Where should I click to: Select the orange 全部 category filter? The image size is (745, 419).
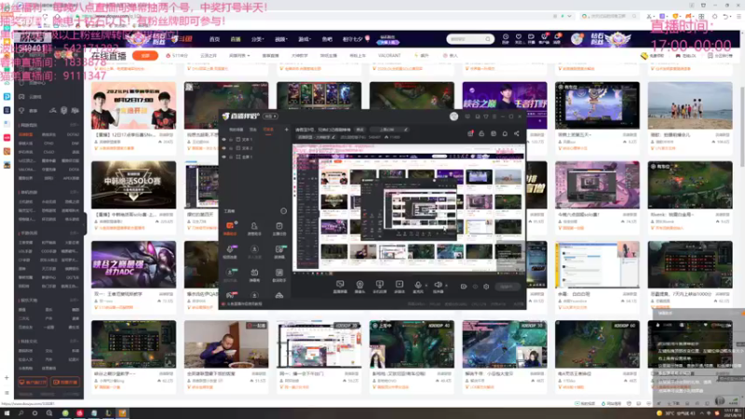[x=145, y=56]
